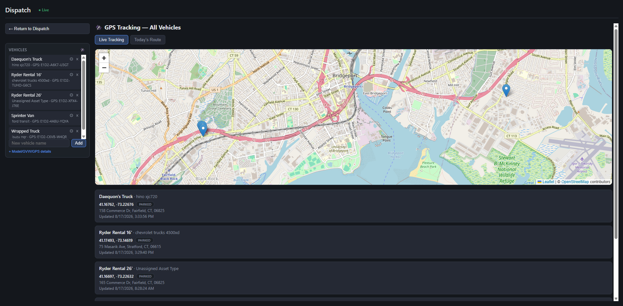Image resolution: width=623 pixels, height=306 pixels.
Task: Click vehicle list scroll-down arrow
Action: tap(83, 137)
